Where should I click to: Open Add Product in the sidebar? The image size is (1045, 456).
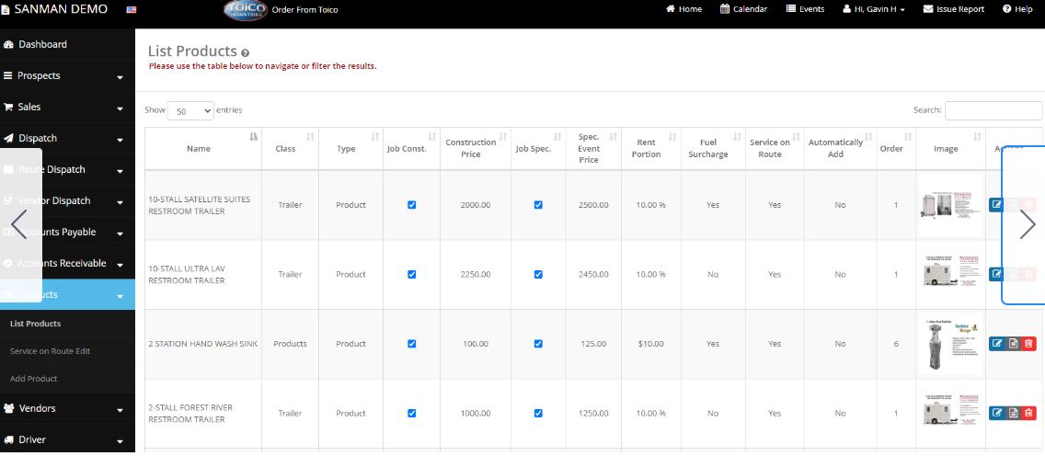pos(34,379)
